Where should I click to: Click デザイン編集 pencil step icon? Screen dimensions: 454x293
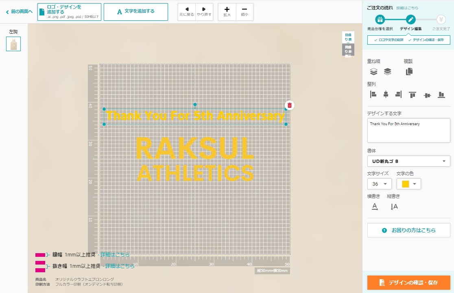click(x=410, y=20)
